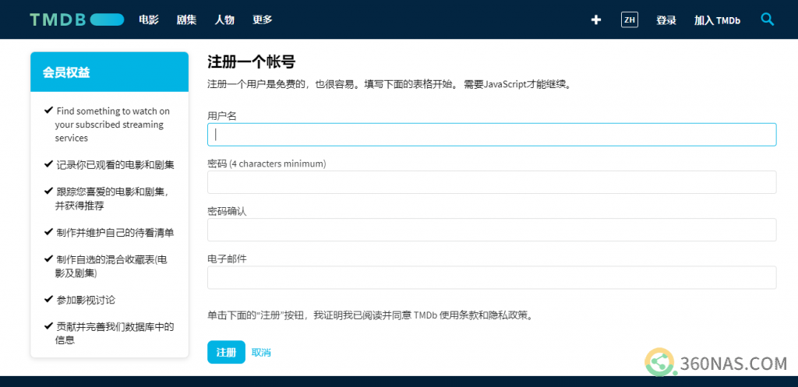Focus the 密码 input field
Screen dimensions: 798x387
tap(492, 182)
